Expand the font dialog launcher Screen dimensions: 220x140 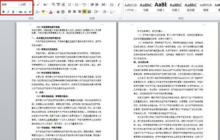click(x=64, y=18)
